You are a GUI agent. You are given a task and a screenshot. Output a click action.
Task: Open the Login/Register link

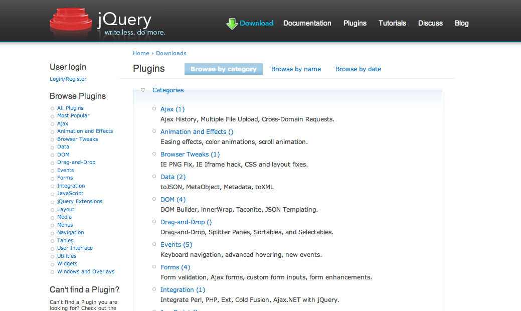[x=68, y=79]
